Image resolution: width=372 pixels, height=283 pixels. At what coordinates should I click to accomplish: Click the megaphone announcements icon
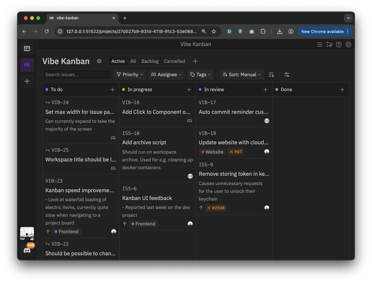pos(329,44)
